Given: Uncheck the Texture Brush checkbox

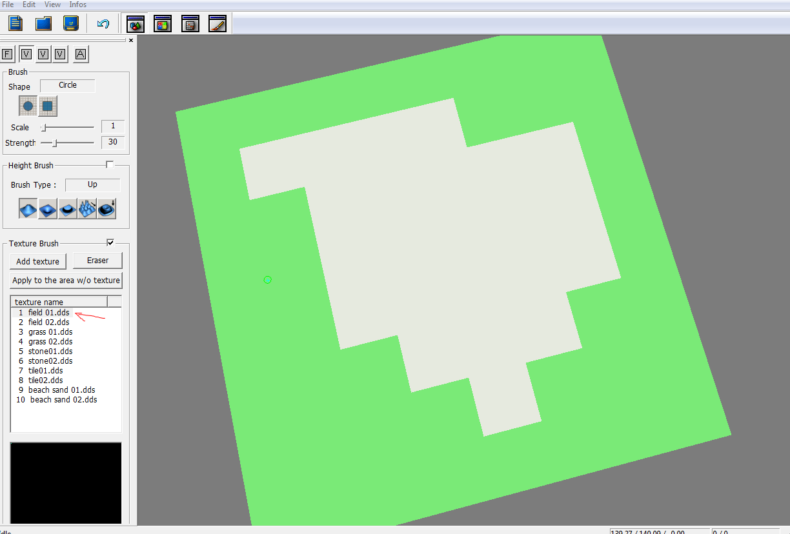Looking at the screenshot, I should tap(110, 242).
